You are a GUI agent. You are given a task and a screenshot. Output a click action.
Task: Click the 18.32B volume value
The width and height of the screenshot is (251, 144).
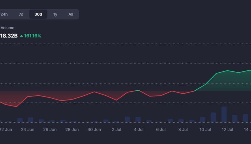(8, 35)
